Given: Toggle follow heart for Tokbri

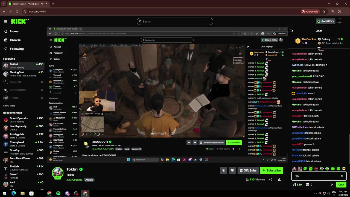Looking at the screenshot, I should coord(232,170).
